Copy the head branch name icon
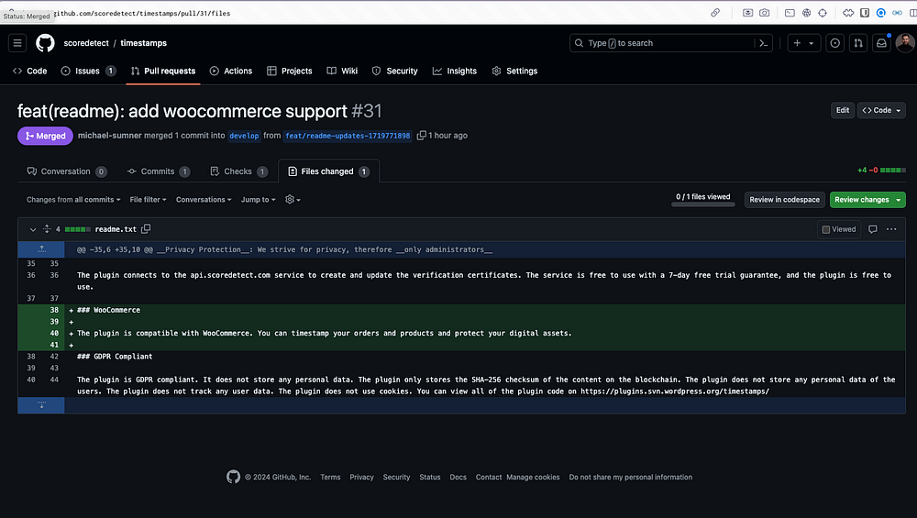The width and height of the screenshot is (917, 518). point(421,135)
